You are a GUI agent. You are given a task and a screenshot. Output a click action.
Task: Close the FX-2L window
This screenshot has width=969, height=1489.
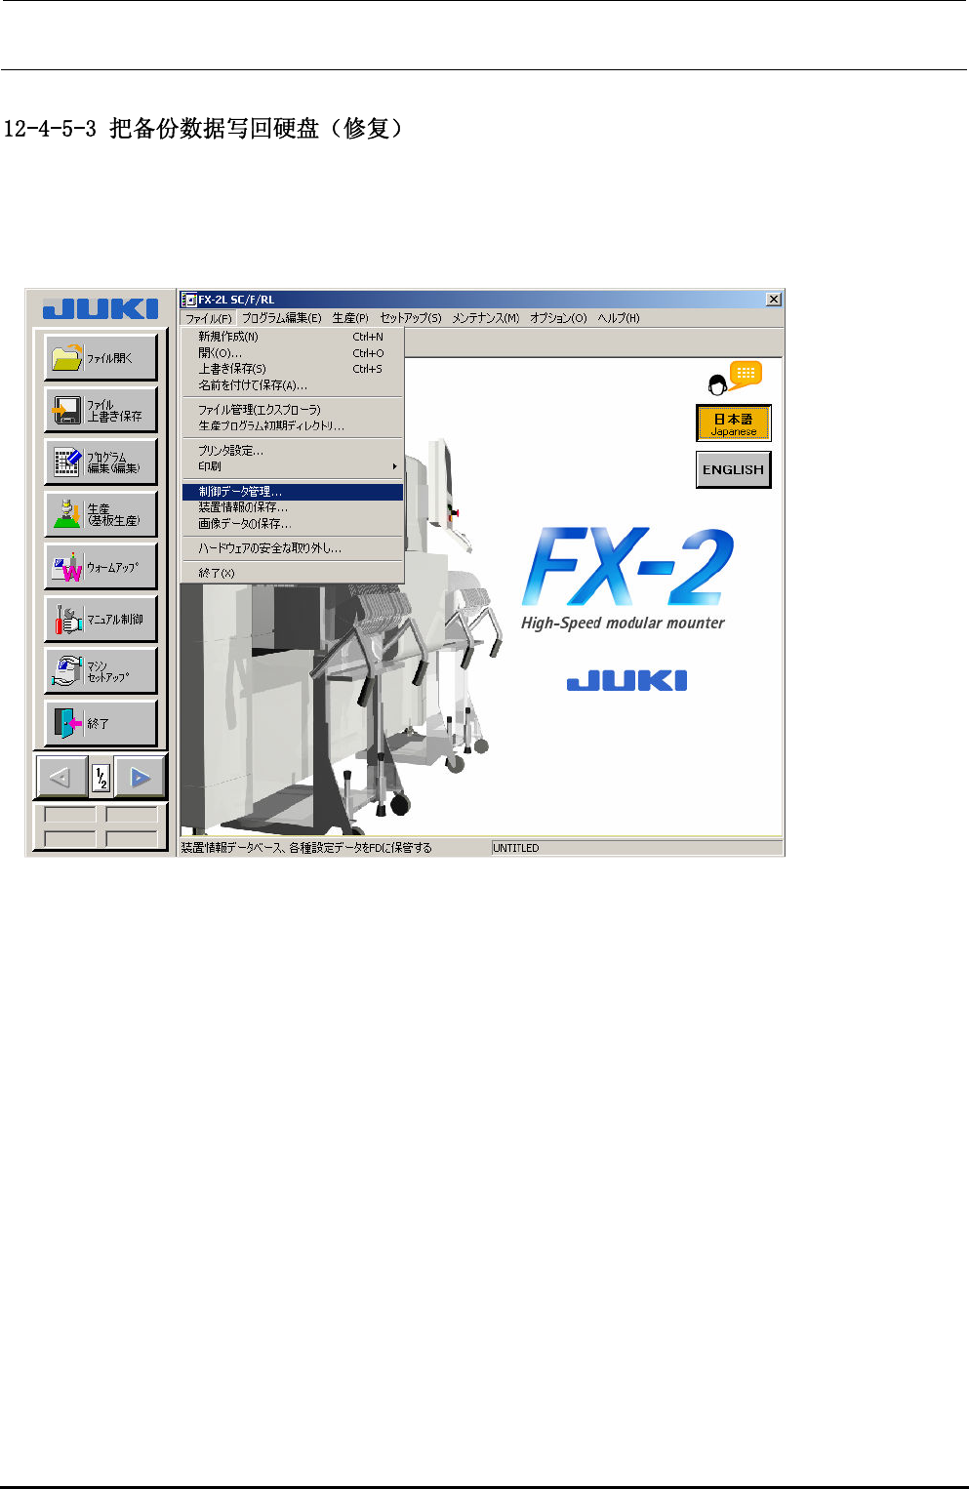(774, 300)
